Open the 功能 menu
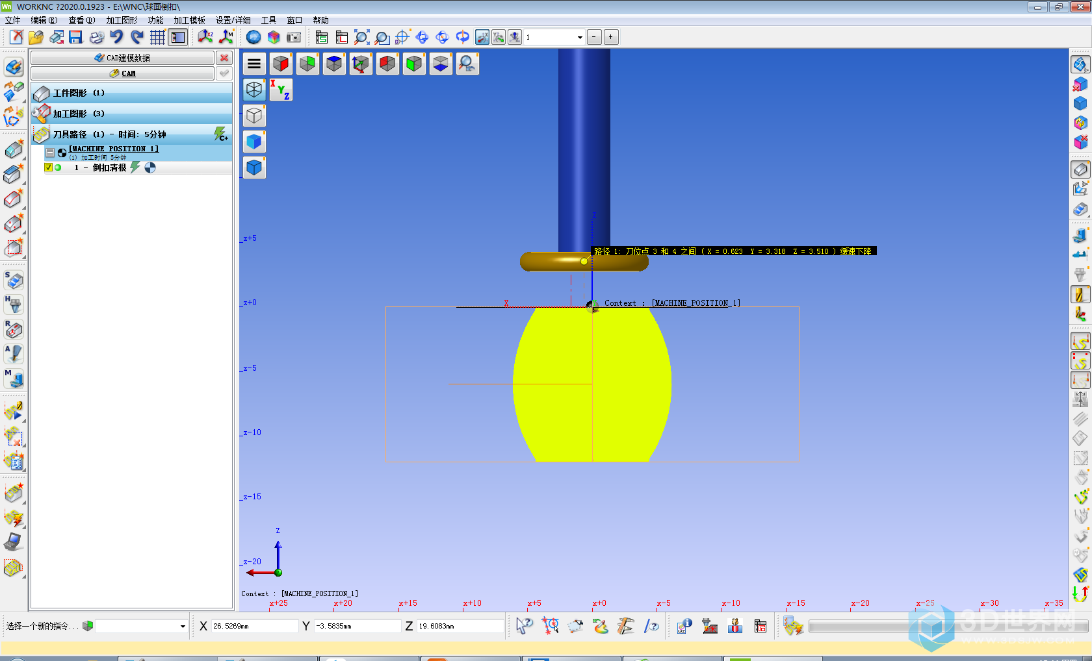Viewport: 1092px width, 661px height. click(x=156, y=20)
